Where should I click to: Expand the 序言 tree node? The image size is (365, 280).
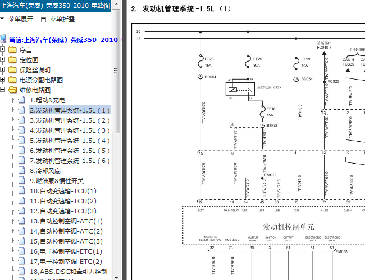[x=3, y=49]
